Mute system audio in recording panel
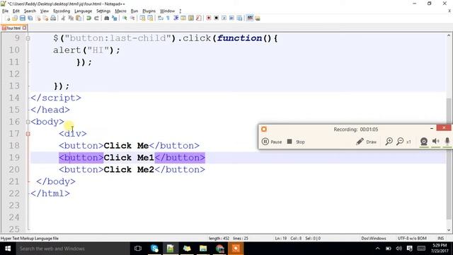The width and height of the screenshot is (453, 255). click(436, 142)
